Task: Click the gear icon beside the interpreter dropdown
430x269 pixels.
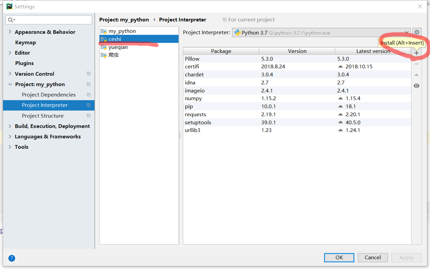Action: [417, 32]
